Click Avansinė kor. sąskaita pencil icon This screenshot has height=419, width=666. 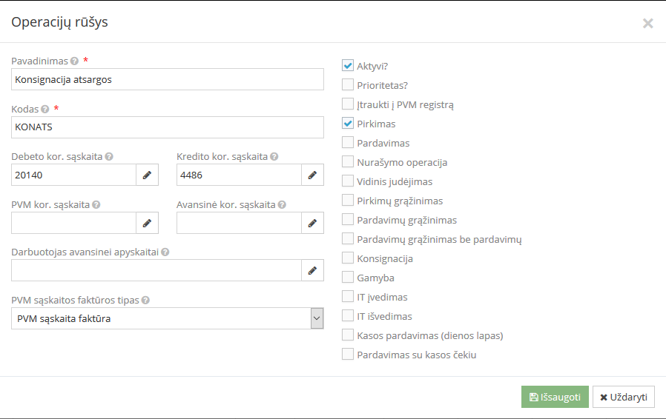pos(312,223)
